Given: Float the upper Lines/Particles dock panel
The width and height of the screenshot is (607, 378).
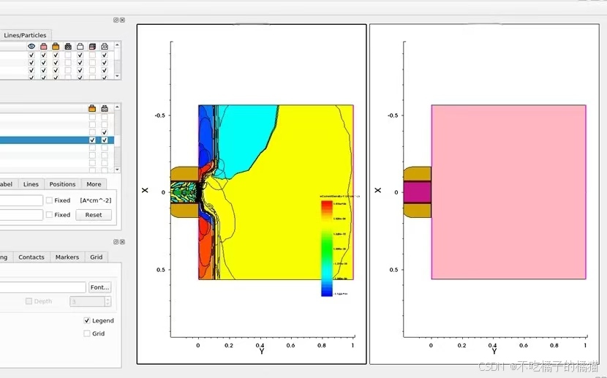Looking at the screenshot, I should pyautogui.click(x=116, y=20).
